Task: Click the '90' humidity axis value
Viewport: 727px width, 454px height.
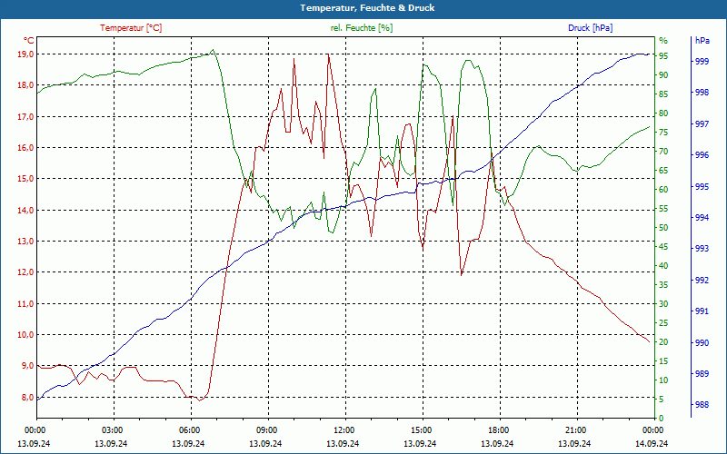Action: pos(663,75)
